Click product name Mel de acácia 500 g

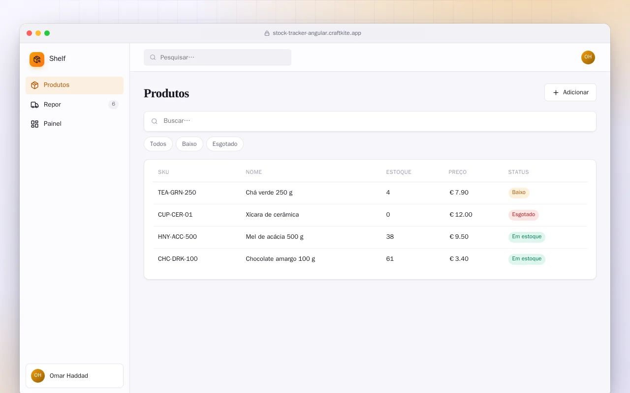(275, 237)
